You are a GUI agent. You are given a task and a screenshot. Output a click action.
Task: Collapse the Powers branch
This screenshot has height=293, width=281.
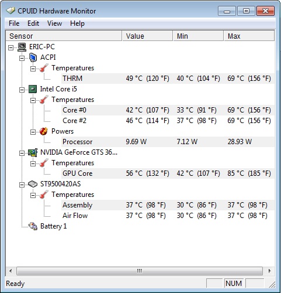[x=33, y=132]
